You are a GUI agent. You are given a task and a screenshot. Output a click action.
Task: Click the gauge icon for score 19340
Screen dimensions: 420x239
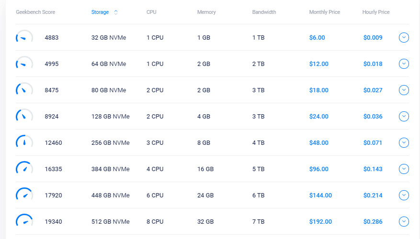coord(24,220)
